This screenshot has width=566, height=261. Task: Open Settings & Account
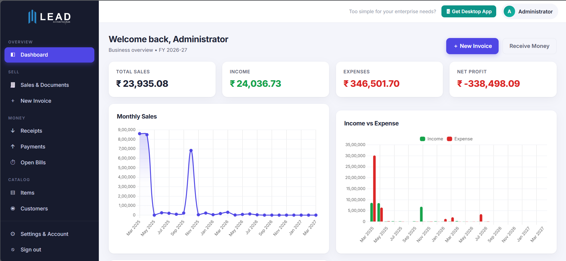[x=49, y=234]
